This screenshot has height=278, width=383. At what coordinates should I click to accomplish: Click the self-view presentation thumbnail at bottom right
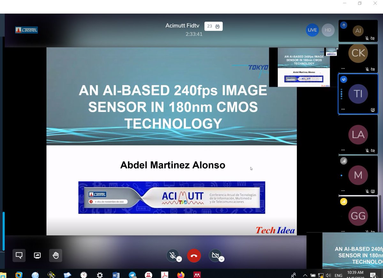click(x=345, y=250)
